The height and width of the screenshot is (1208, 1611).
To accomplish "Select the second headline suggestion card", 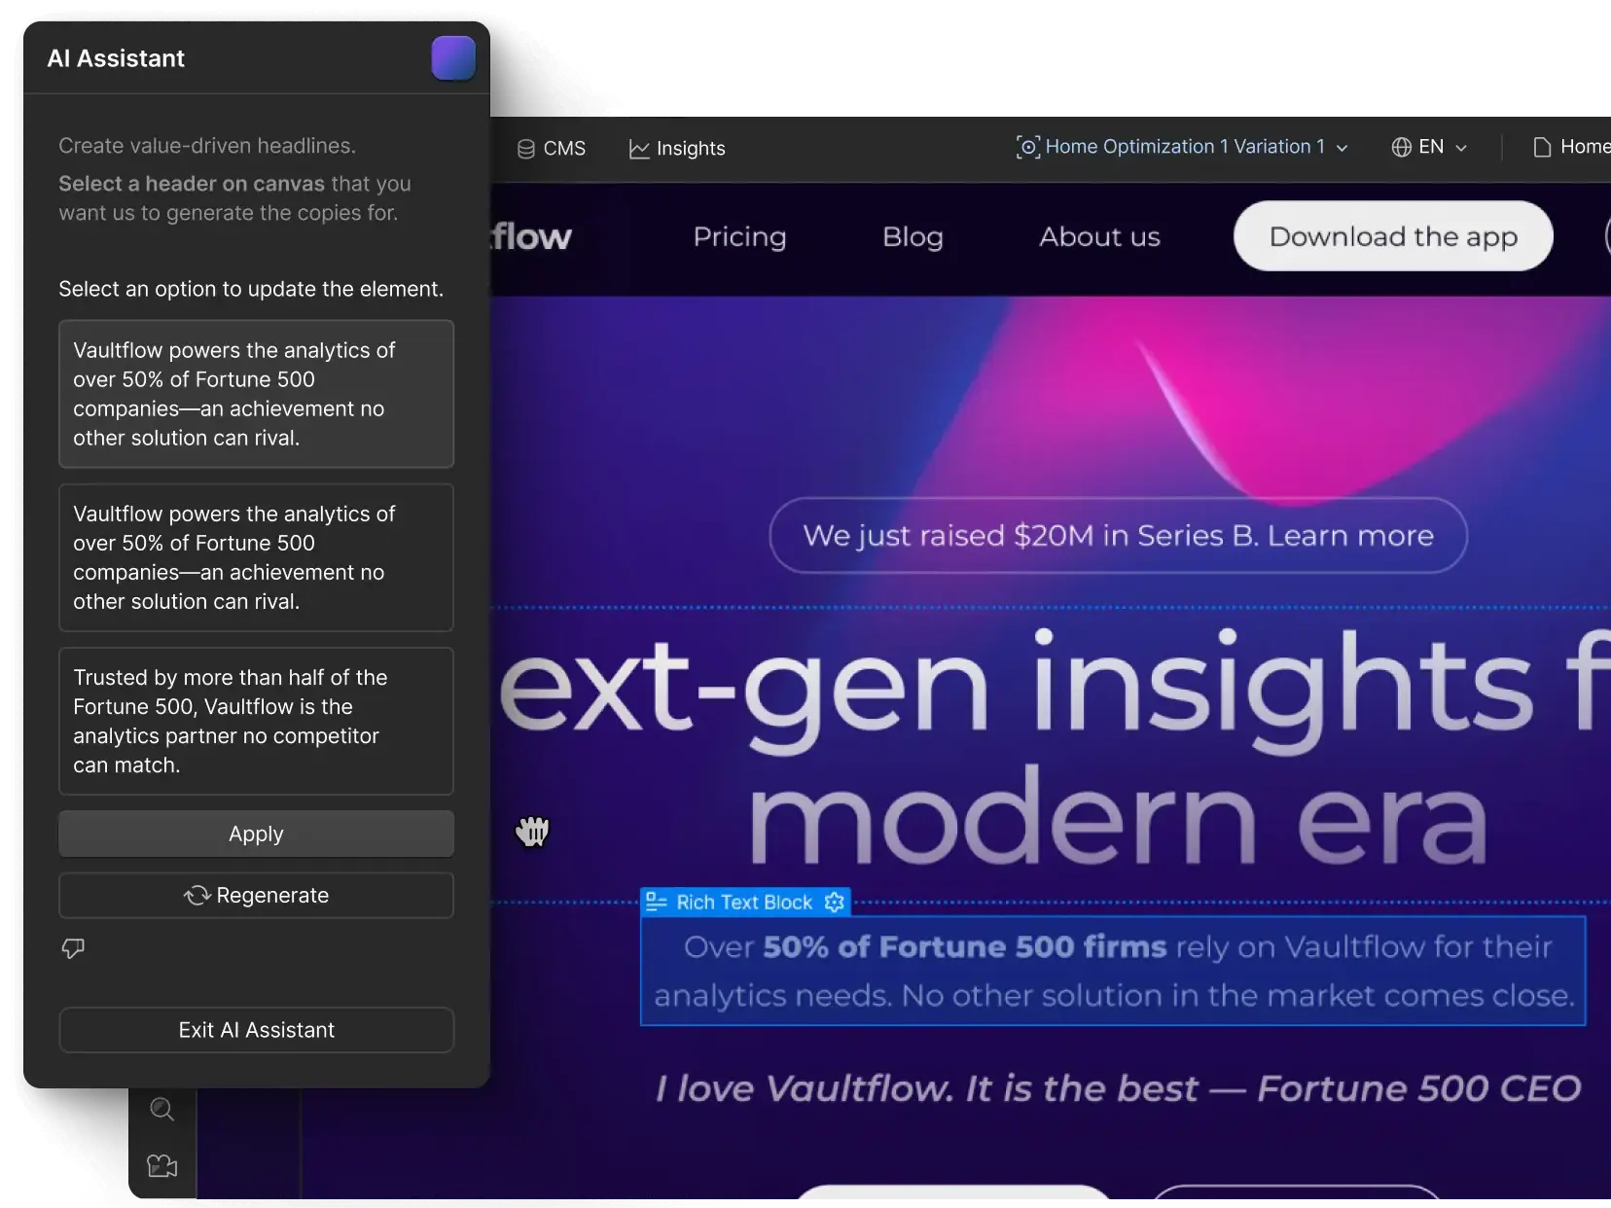I will tap(256, 557).
